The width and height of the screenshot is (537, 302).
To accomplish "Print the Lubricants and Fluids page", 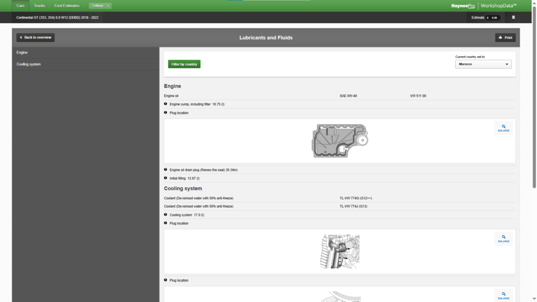I will point(505,37).
